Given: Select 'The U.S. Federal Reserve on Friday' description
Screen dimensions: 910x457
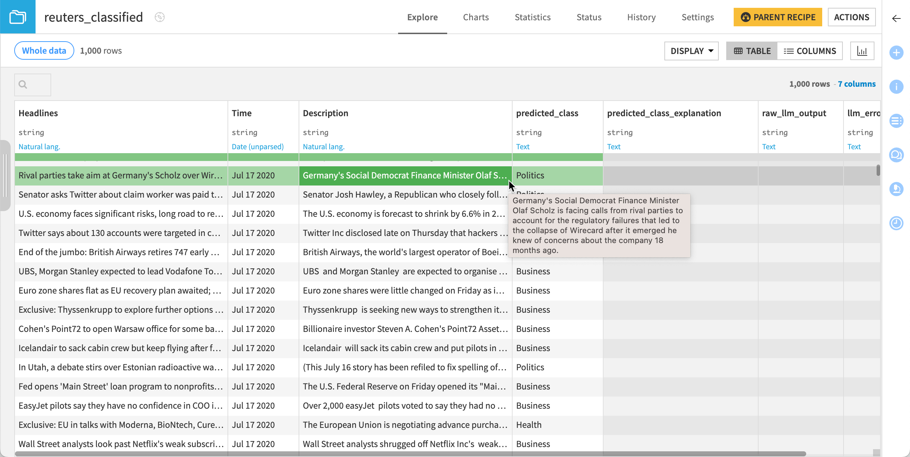Looking at the screenshot, I should 406,387.
